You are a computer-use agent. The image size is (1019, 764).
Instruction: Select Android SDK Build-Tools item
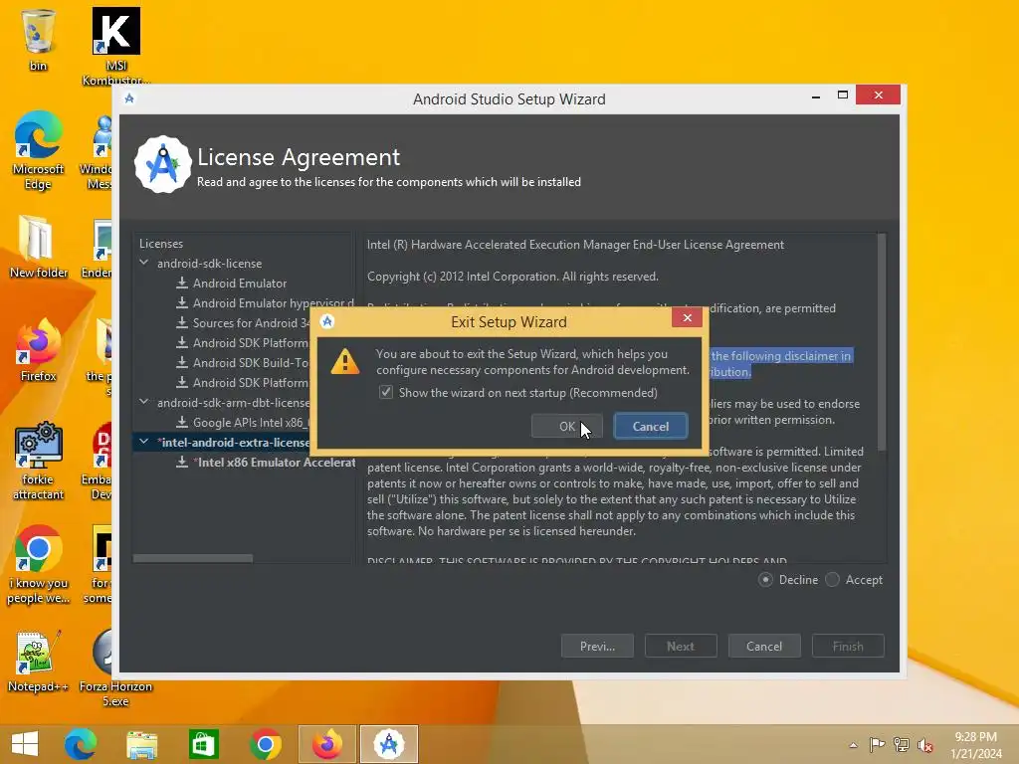tap(250, 362)
